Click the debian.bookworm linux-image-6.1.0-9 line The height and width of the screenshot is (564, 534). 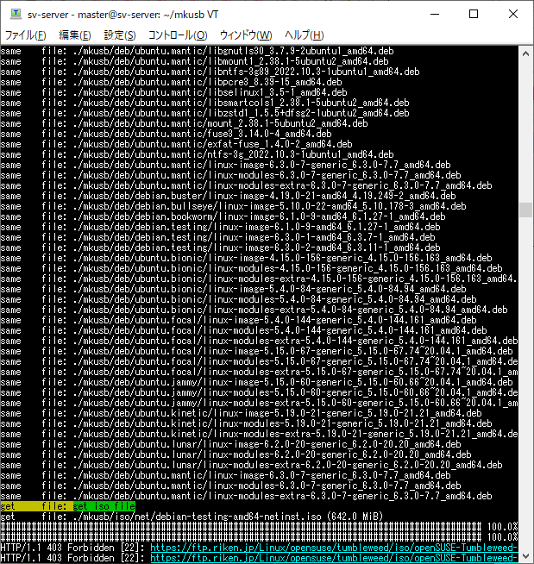(x=223, y=216)
